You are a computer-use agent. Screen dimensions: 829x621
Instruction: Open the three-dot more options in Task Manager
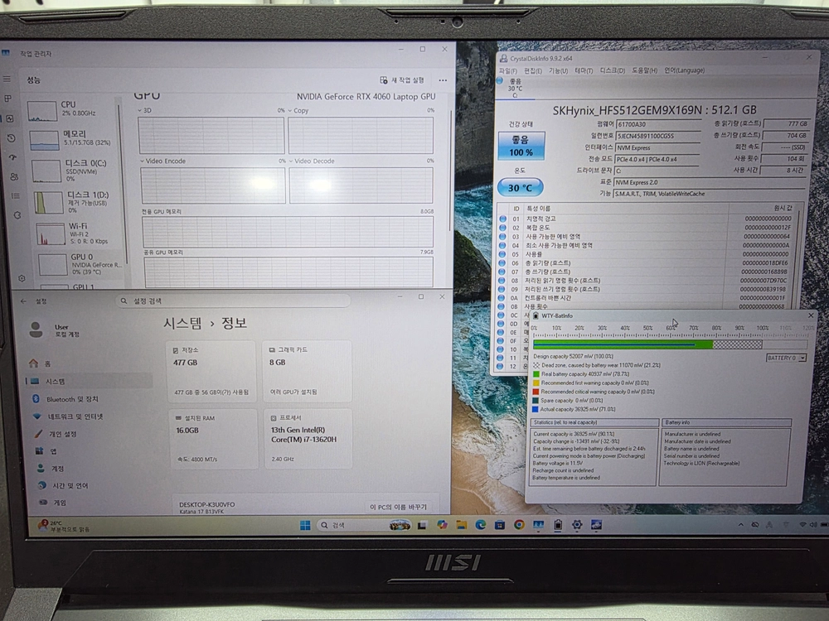click(x=443, y=80)
